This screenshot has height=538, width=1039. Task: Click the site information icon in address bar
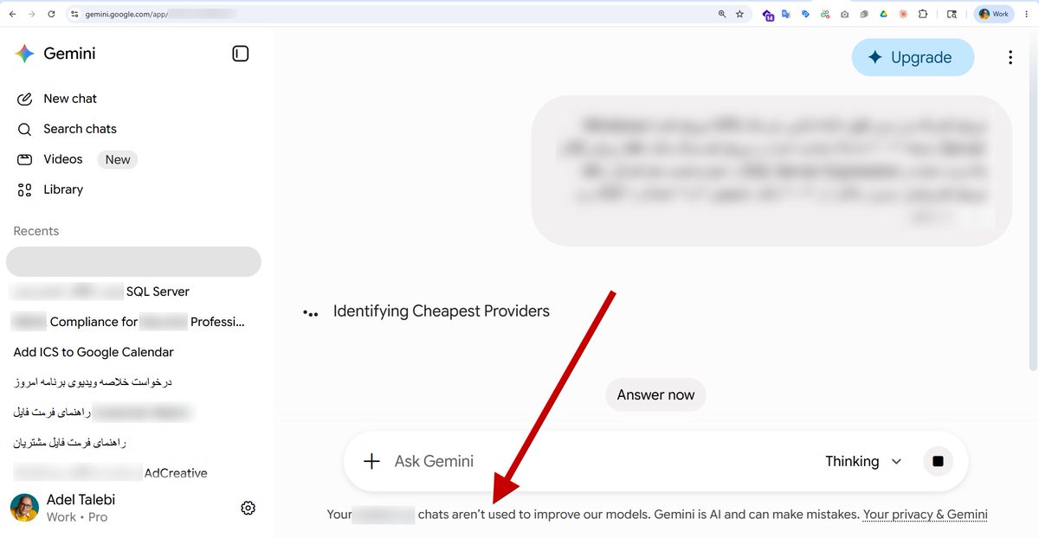coord(74,14)
